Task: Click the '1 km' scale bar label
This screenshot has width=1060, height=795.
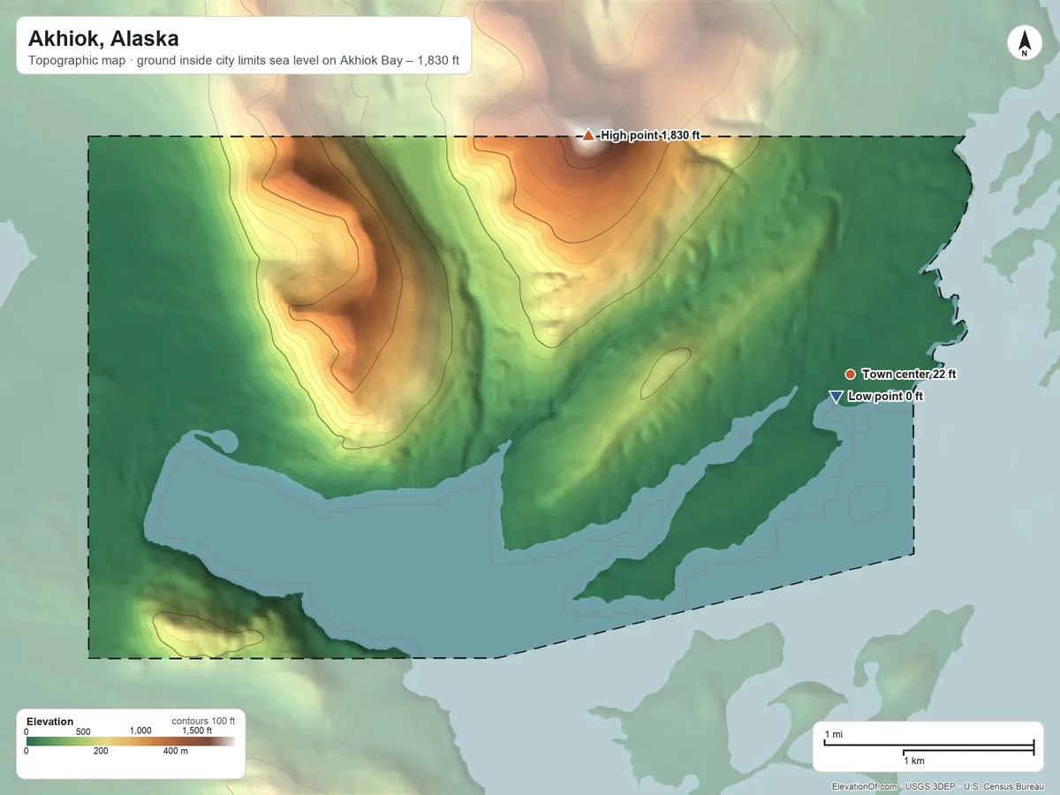Action: point(913,761)
